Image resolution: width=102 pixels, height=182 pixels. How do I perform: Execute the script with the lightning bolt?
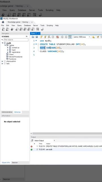click(41, 37)
